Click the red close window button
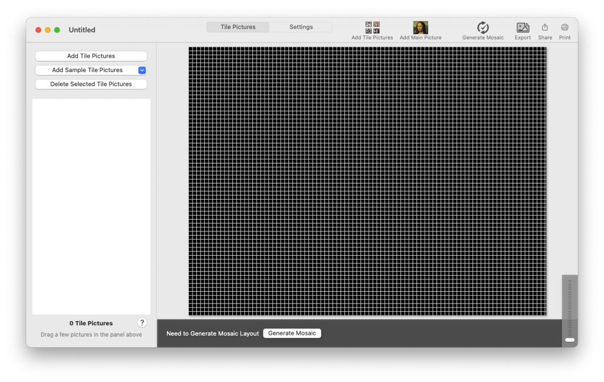Image resolution: width=604 pixels, height=382 pixels. coord(38,30)
